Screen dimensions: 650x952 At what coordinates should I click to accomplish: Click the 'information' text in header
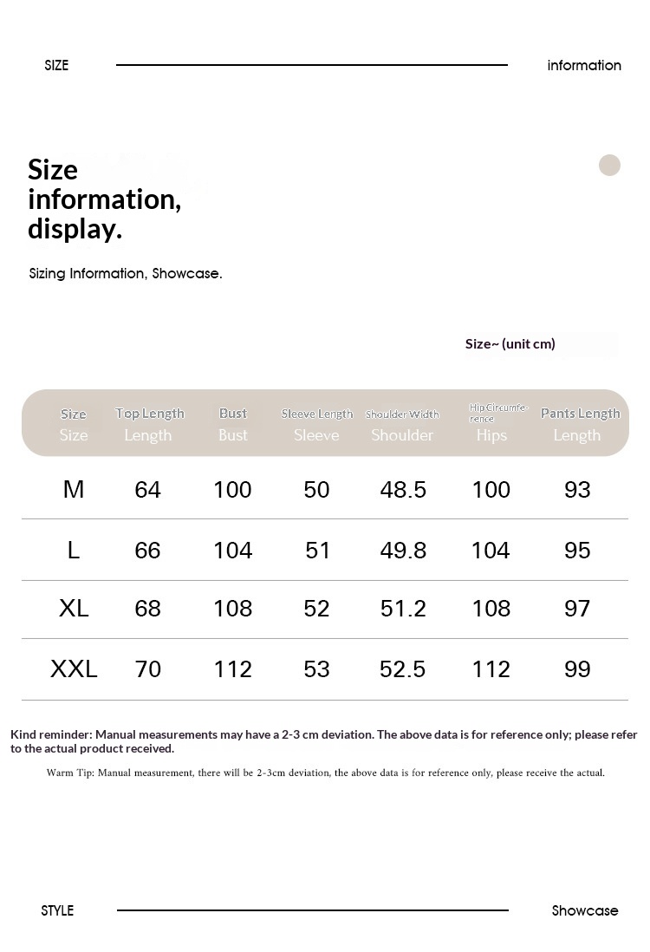tap(584, 65)
